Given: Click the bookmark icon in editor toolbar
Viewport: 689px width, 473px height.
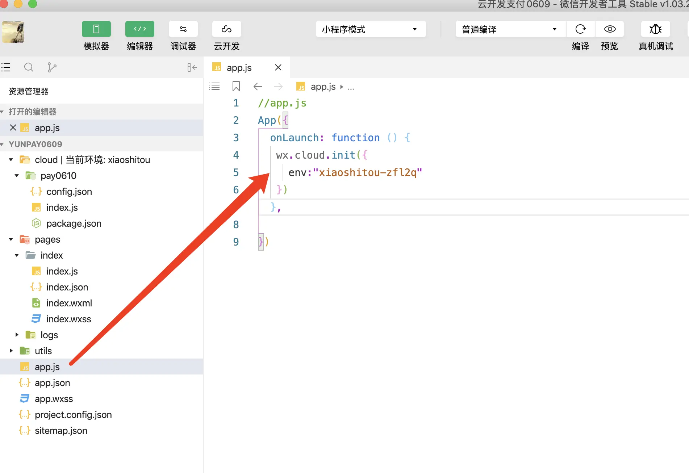Looking at the screenshot, I should tap(236, 87).
